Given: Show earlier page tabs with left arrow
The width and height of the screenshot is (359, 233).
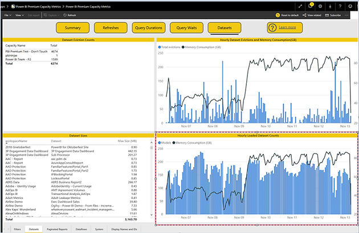Looking at the screenshot, I should click(5, 229).
